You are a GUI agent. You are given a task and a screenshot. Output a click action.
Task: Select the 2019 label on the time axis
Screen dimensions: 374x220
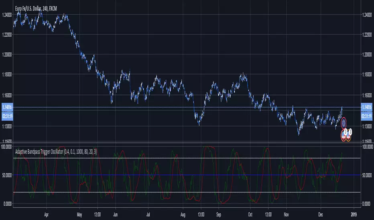354,214
